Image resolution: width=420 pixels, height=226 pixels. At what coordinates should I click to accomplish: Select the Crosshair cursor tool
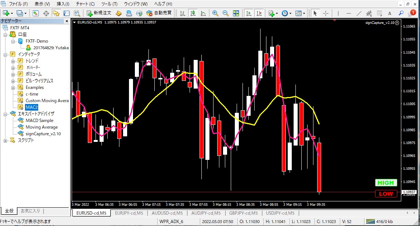(x=326, y=13)
